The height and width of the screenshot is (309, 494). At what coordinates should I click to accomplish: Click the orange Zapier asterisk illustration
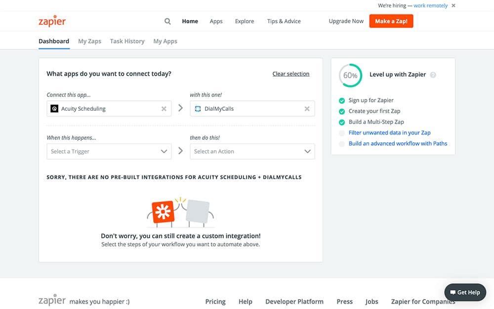(x=163, y=211)
